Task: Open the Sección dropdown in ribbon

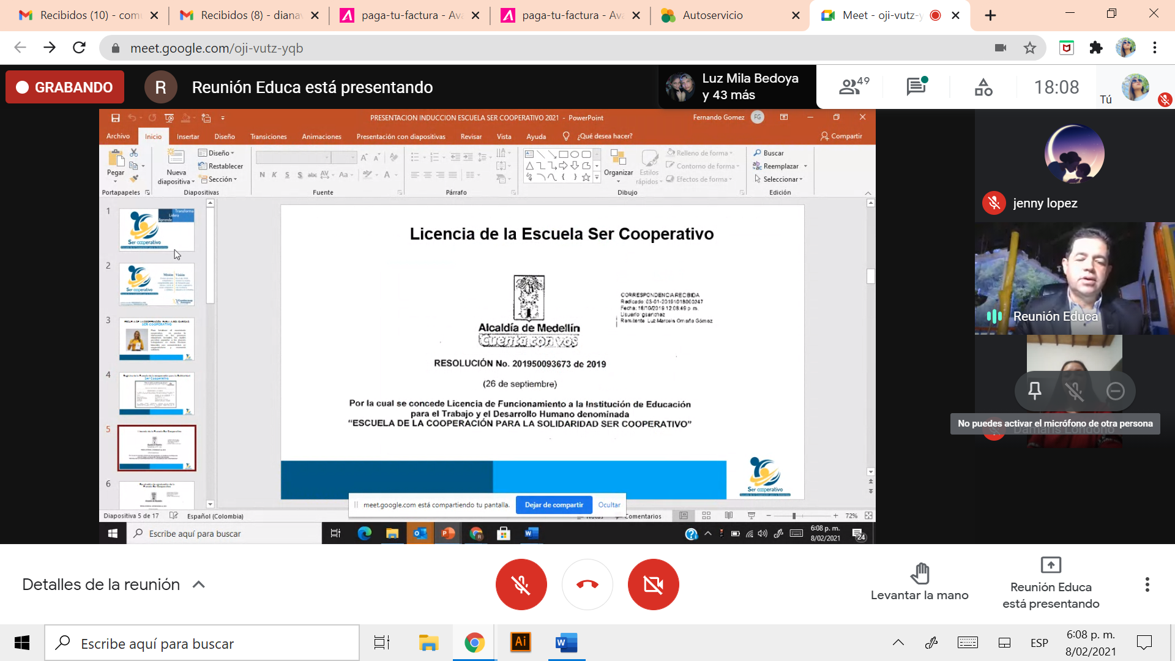Action: click(218, 179)
